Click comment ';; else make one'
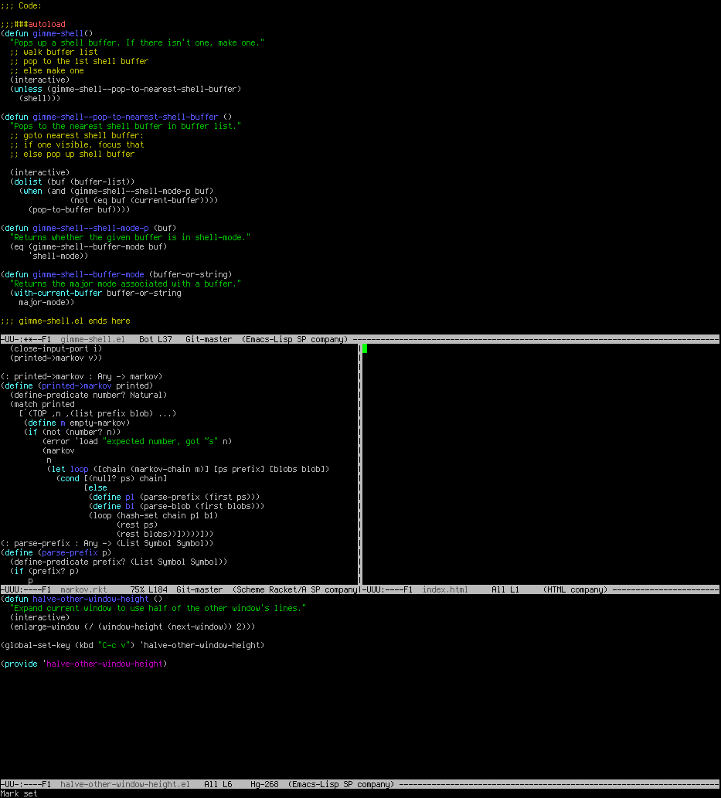 click(x=47, y=71)
